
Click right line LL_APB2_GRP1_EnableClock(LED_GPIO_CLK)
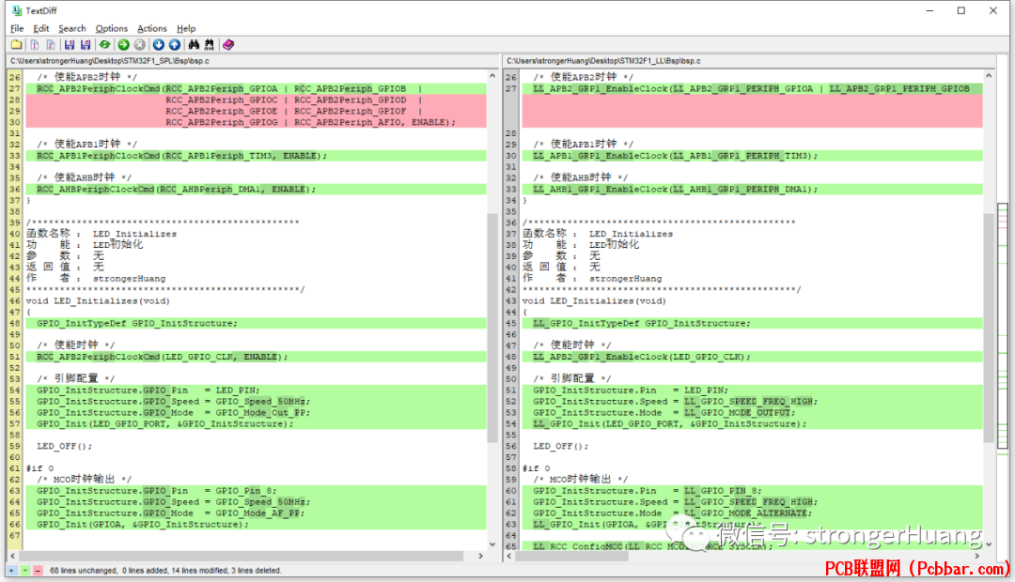coord(752,357)
